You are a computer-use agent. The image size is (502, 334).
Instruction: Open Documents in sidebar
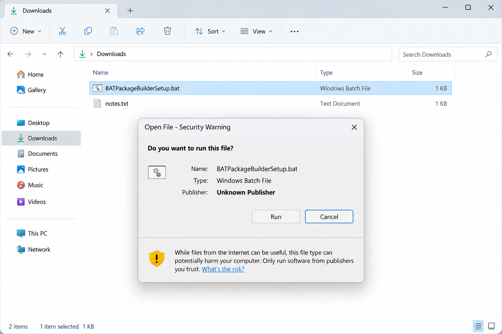tap(42, 154)
